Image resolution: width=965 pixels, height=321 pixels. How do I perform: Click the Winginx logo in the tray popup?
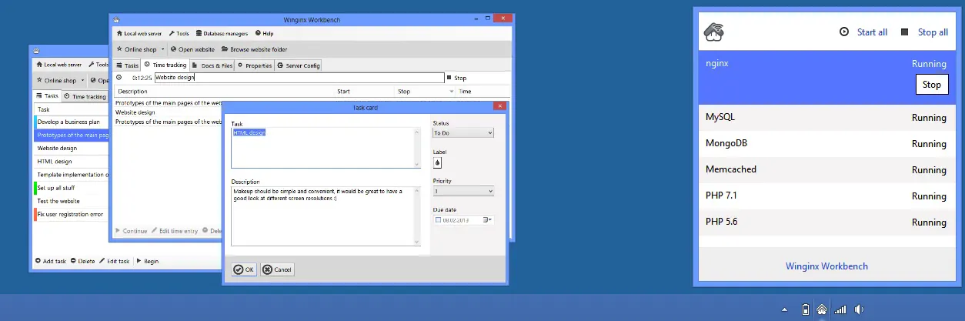[714, 32]
